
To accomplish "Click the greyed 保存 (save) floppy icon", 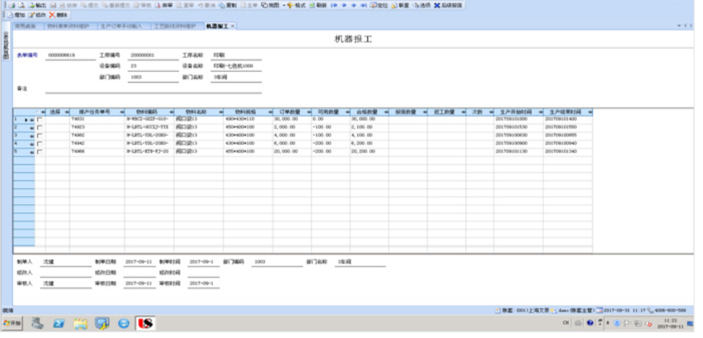I will click(x=53, y=5).
